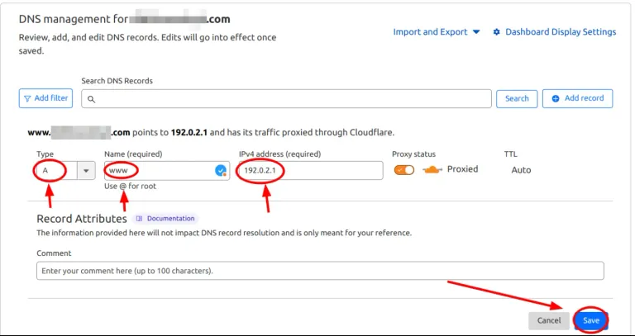635x336 pixels.
Task: Click the Documentation book icon
Action: tap(139, 219)
